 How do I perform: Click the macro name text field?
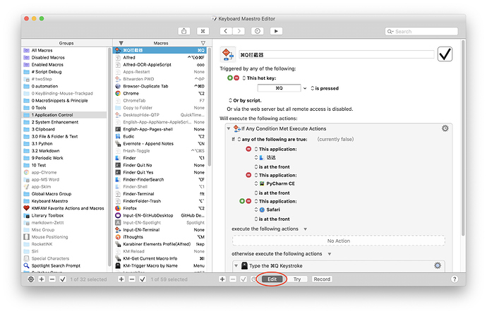tap(337, 54)
